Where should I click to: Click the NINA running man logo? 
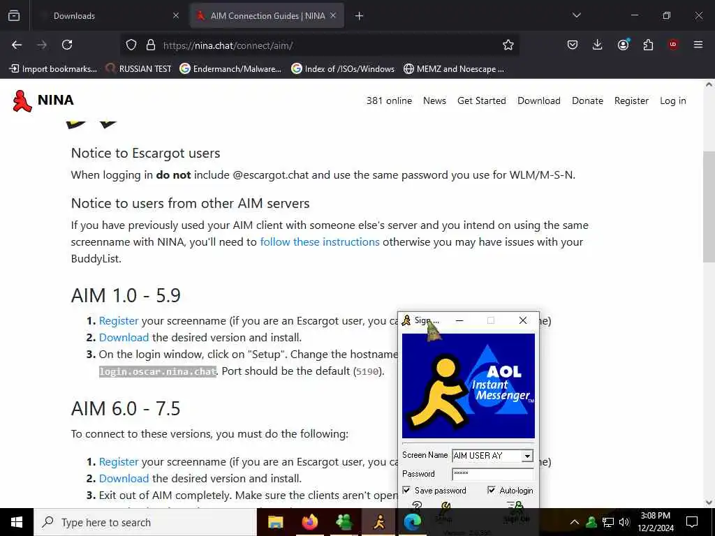[x=22, y=100]
